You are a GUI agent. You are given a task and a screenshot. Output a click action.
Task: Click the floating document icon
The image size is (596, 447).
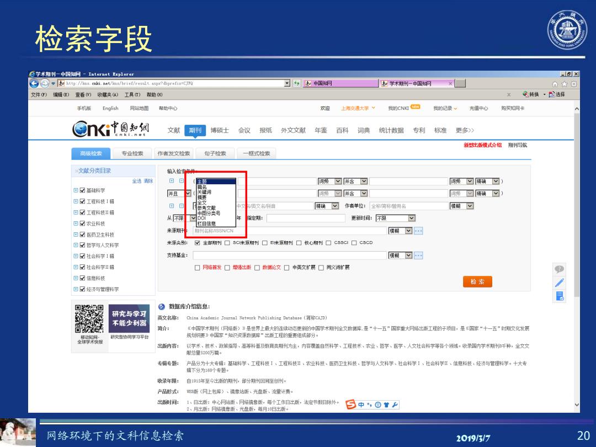(x=559, y=296)
